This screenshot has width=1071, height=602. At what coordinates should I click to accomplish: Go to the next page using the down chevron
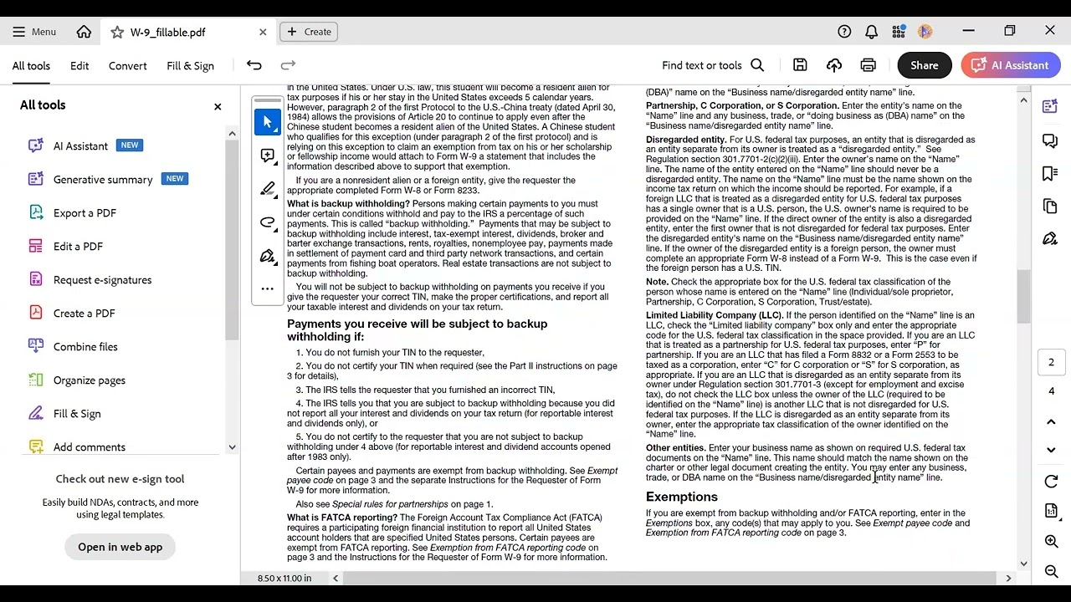click(x=1052, y=450)
